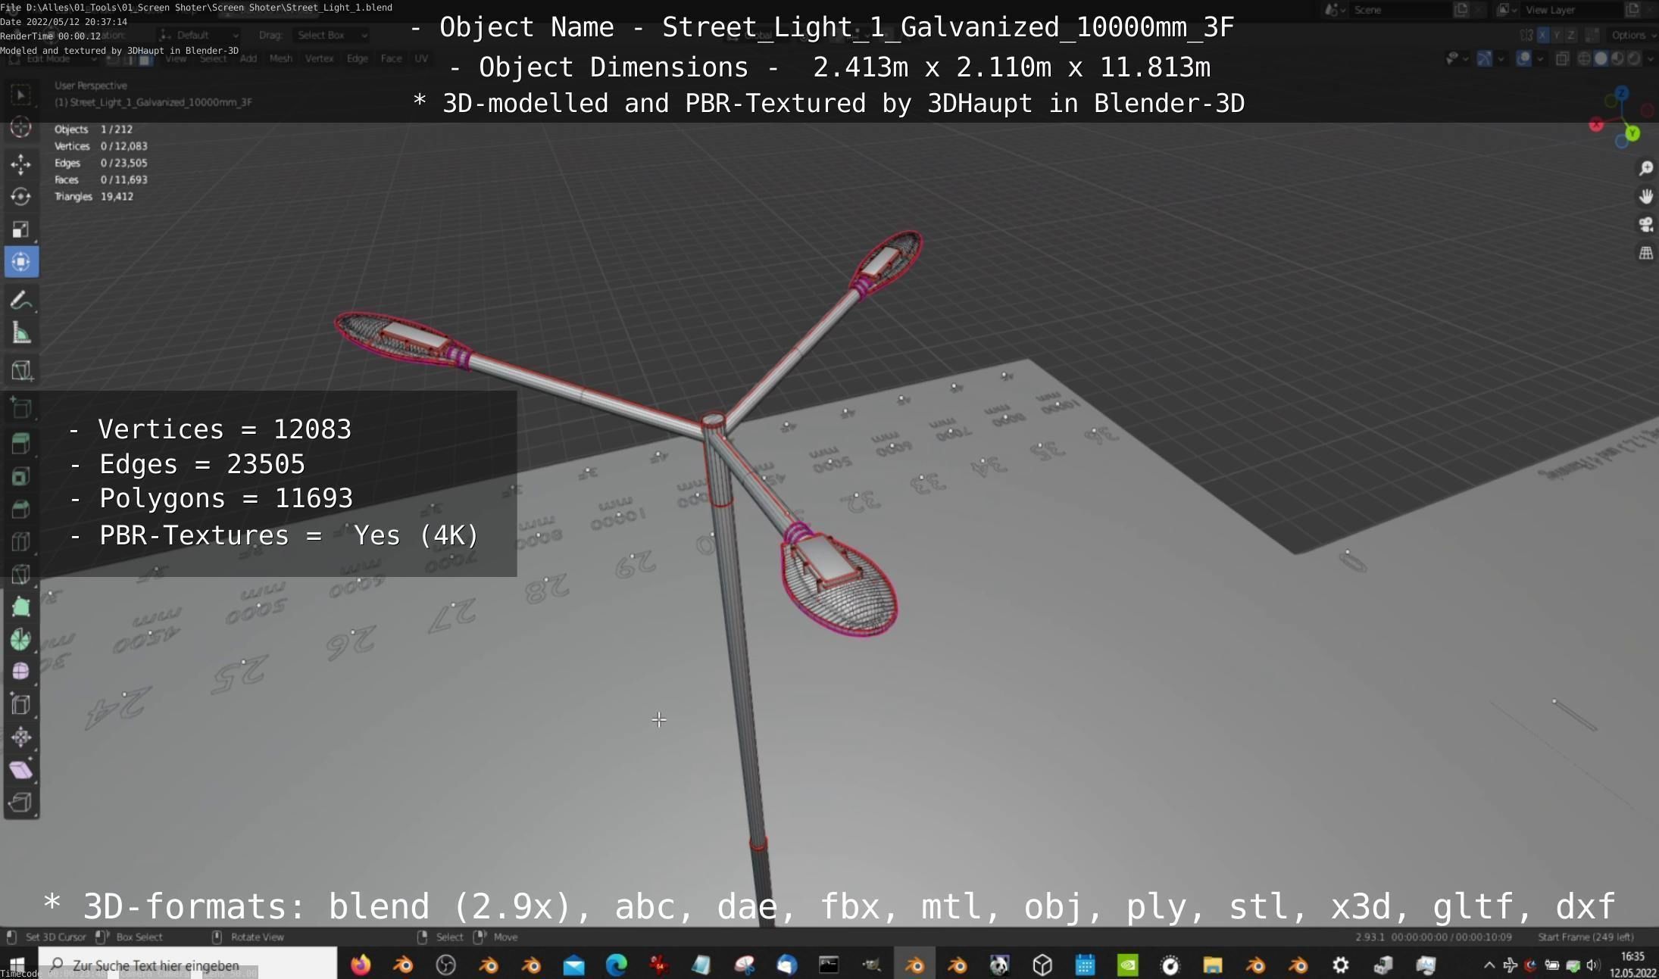Click the Scene name field
The image size is (1659, 979).
(1401, 10)
